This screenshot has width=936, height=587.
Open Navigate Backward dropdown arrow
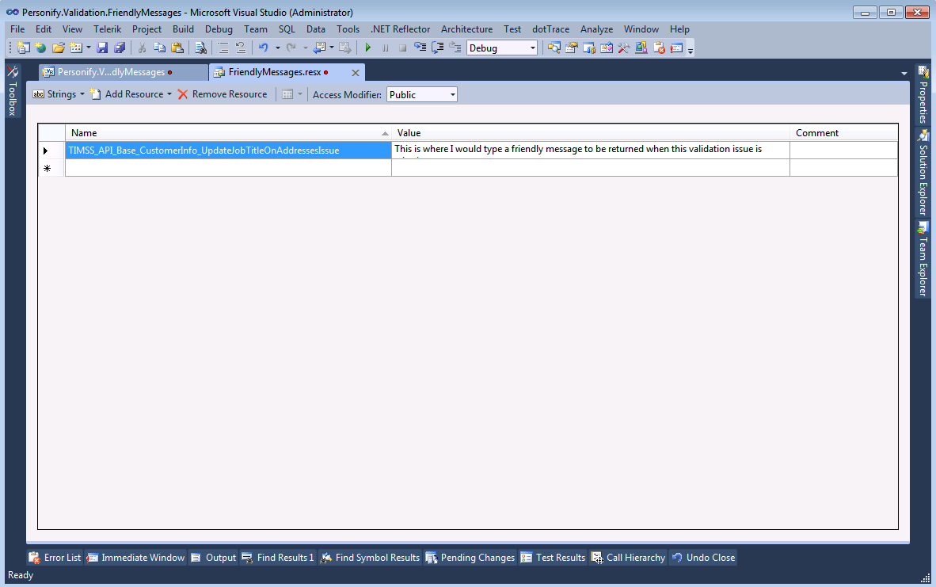[332, 48]
